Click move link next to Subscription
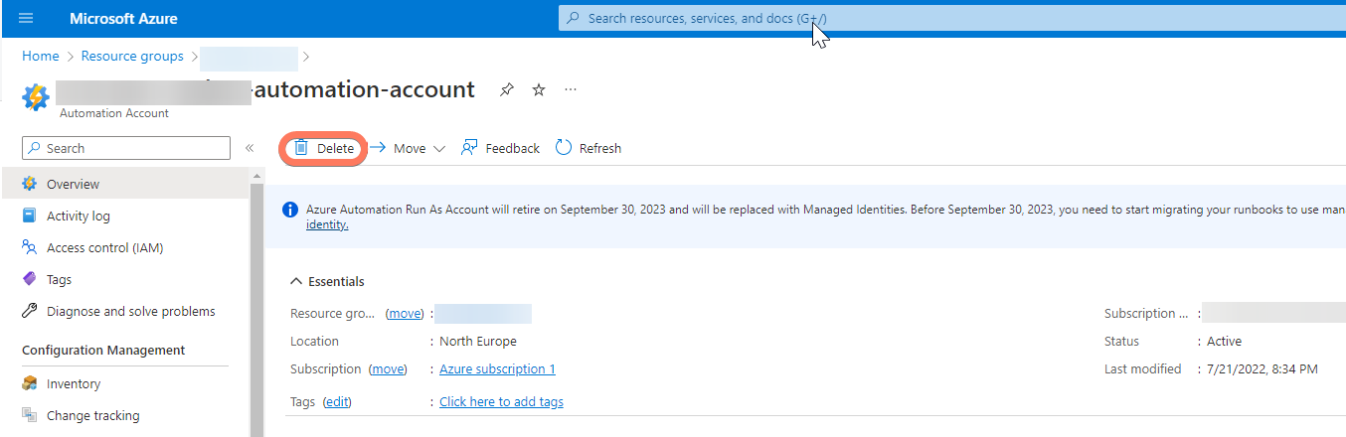This screenshot has width=1346, height=437. click(388, 368)
